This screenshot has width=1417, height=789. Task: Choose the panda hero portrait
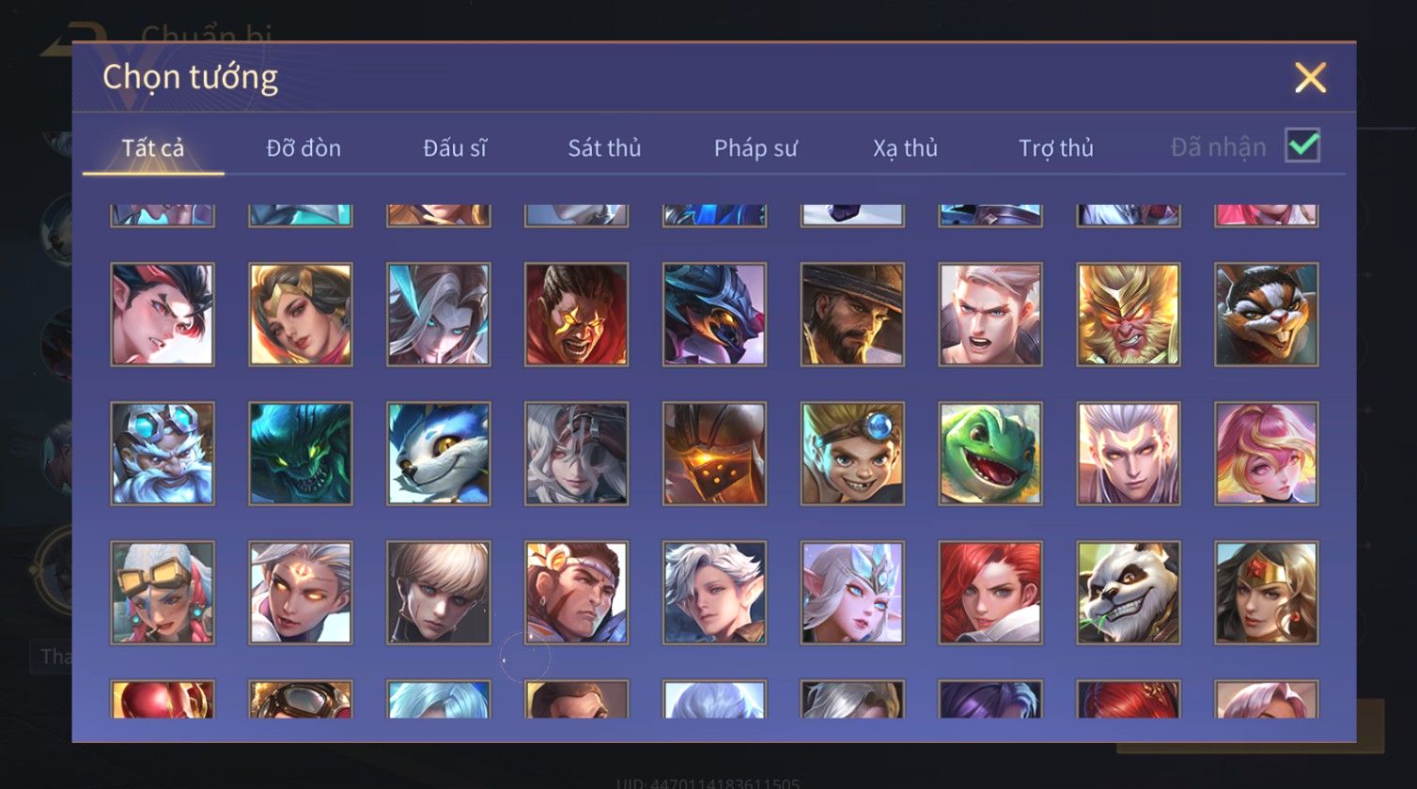(x=1129, y=593)
